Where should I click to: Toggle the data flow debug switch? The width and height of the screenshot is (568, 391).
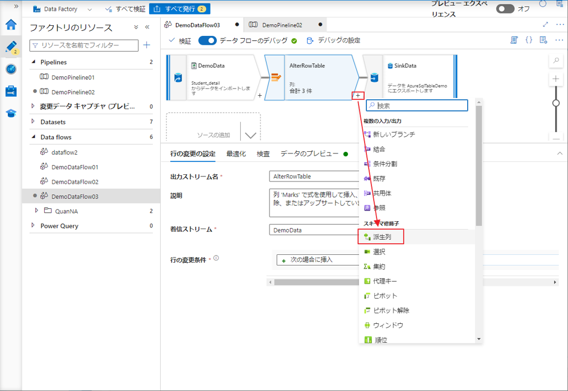[x=207, y=40]
